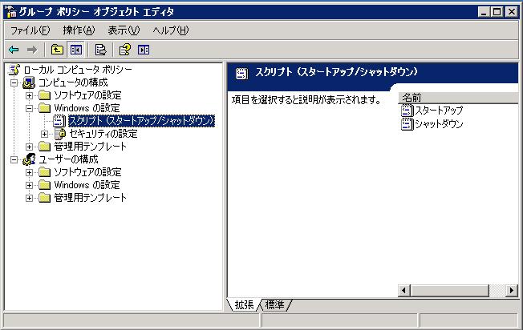Click the Up one level toolbar icon
Screen dimensions: 523x330
tap(57, 49)
